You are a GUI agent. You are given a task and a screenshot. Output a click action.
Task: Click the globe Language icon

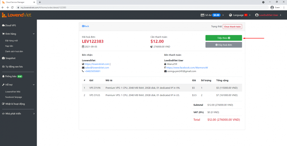[231, 15]
